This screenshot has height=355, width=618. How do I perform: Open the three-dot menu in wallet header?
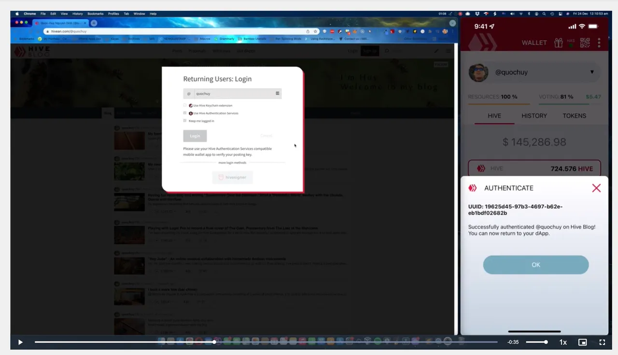point(599,43)
